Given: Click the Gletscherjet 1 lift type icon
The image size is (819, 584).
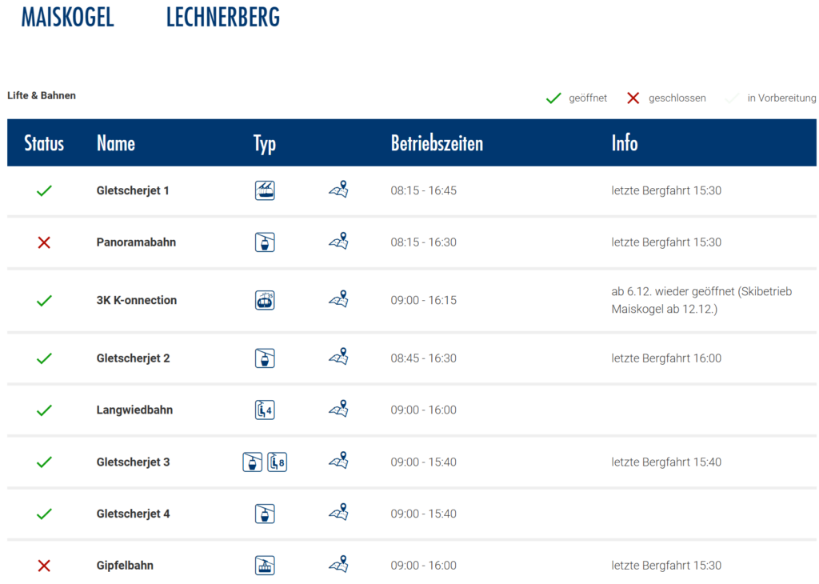Looking at the screenshot, I should click(265, 190).
